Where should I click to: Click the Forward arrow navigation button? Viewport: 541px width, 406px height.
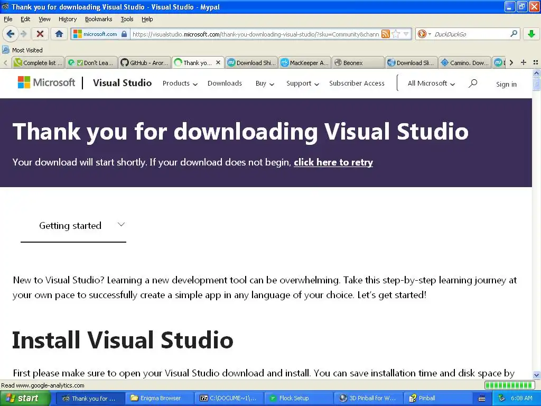[24, 34]
